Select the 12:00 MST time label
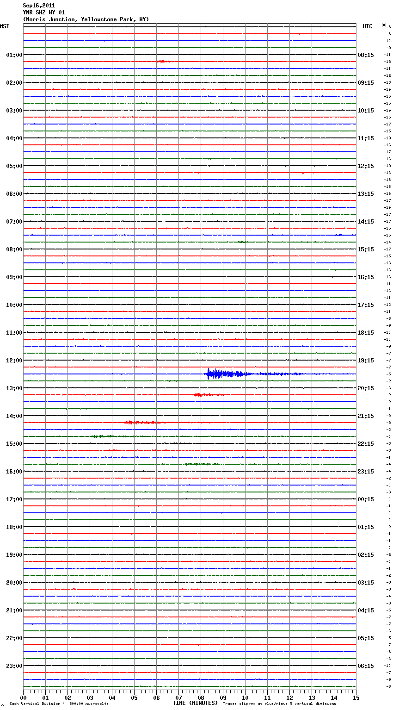The height and width of the screenshot is (710, 393). coord(14,360)
